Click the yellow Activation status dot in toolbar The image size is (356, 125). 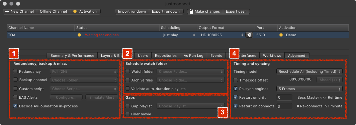pyautogui.click(x=75, y=11)
